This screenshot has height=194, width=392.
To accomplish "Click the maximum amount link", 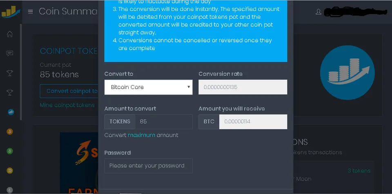I will (x=142, y=135).
